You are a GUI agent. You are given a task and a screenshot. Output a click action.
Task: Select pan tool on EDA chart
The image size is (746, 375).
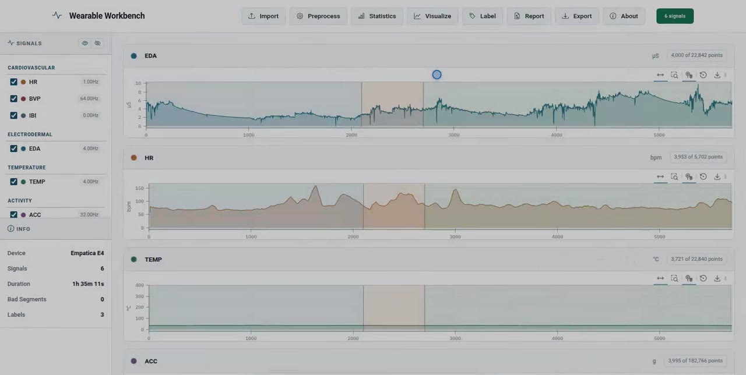[x=660, y=75]
